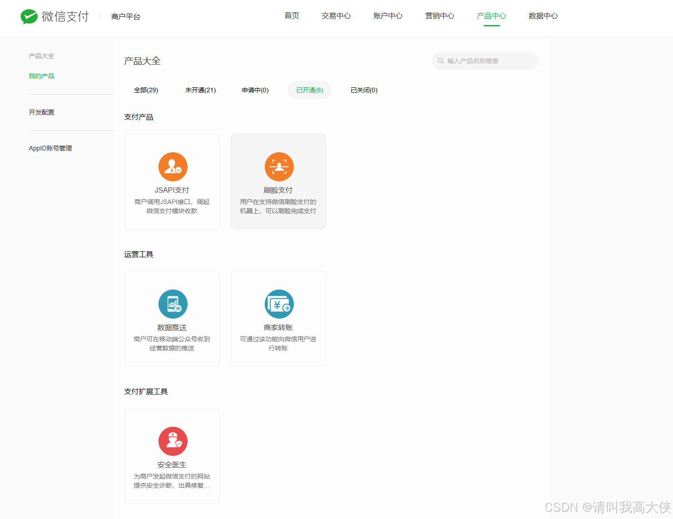Click the JSAPI支付 card title
The image size is (673, 519).
click(172, 190)
